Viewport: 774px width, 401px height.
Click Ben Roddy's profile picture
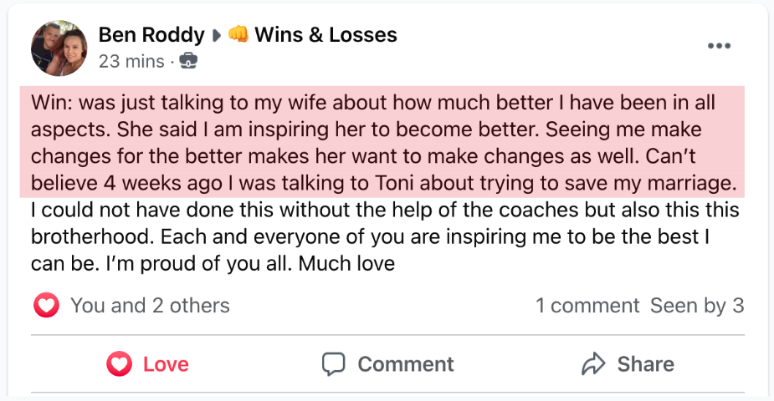(x=59, y=47)
